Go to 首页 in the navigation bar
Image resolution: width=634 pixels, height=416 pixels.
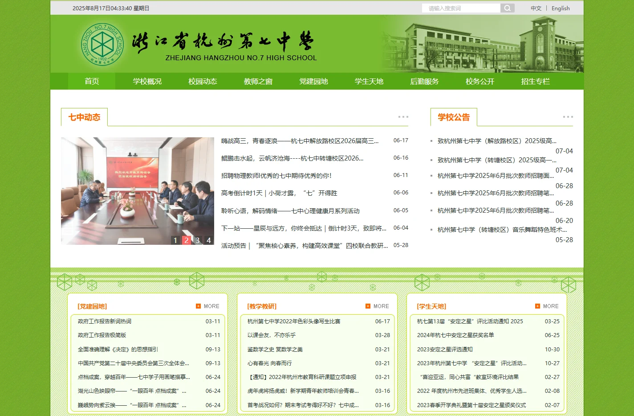[92, 81]
